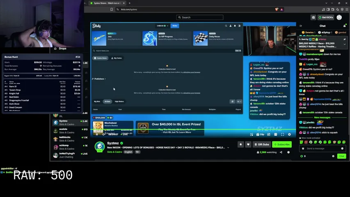Click the Get KICKs button
350x197 pixels.
coord(326,17)
